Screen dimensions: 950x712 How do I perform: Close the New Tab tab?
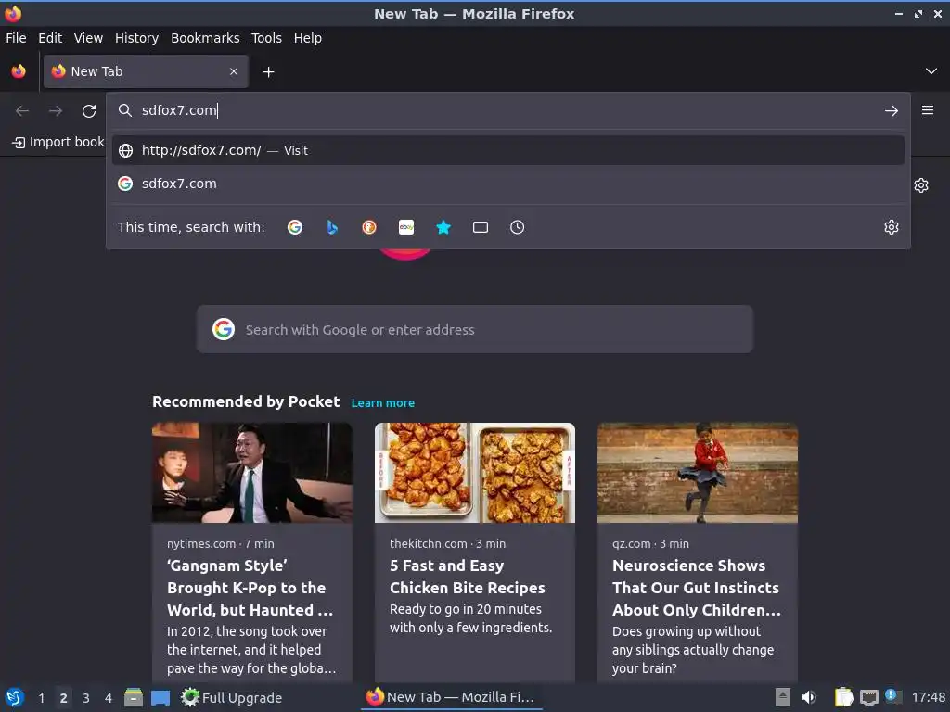[234, 71]
